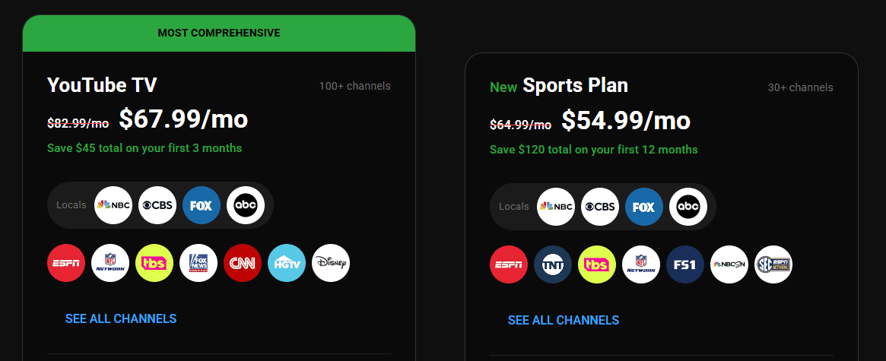This screenshot has width=886, height=361.
Task: Click FOX logo in YouTube TV locals
Action: (x=202, y=205)
